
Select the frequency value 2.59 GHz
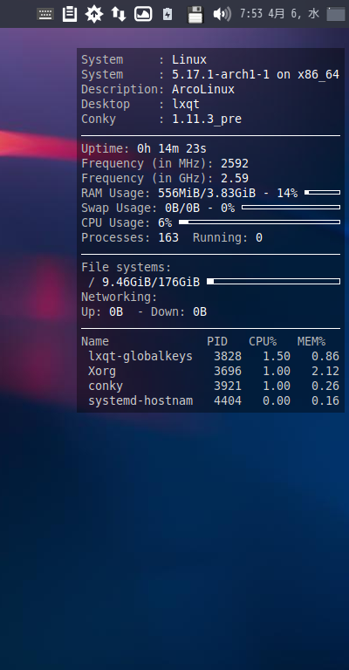[235, 178]
